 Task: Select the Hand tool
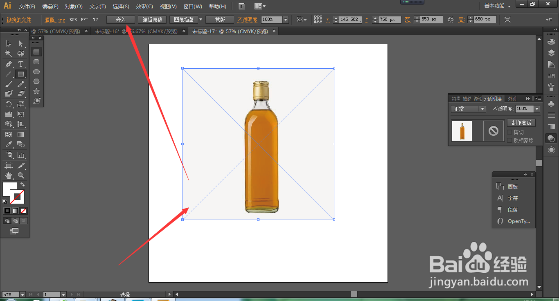click(x=9, y=175)
